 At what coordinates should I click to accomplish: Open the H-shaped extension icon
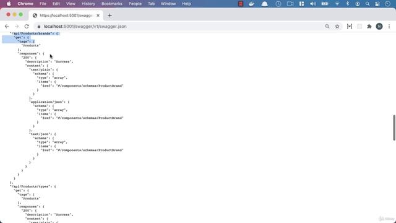(x=350, y=26)
